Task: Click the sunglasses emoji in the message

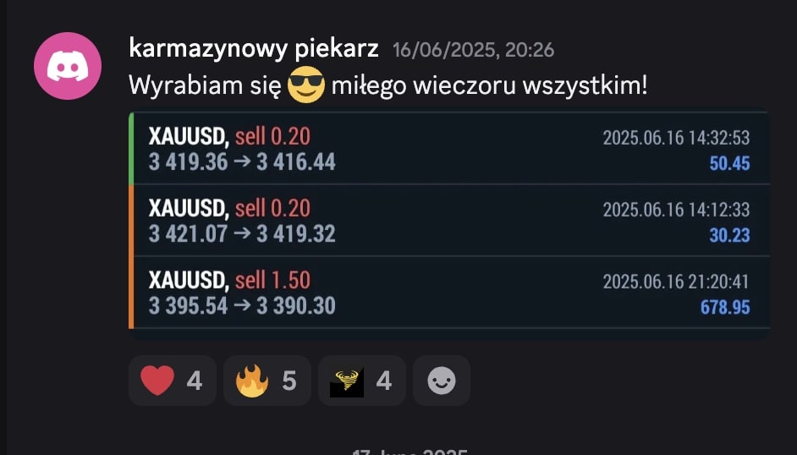Action: pos(305,85)
